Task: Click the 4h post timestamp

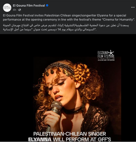Action: 15,10
